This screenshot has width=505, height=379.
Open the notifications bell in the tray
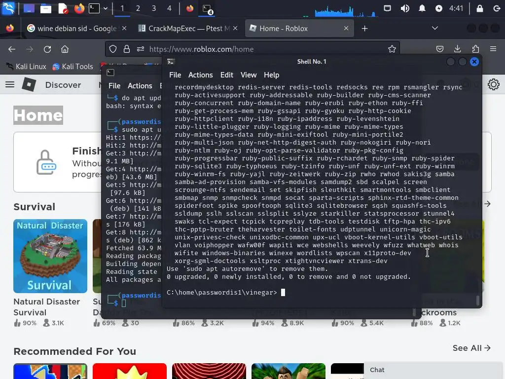pyautogui.click(x=422, y=8)
